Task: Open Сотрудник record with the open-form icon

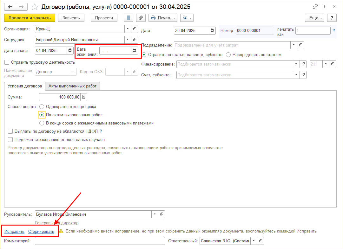Action: 135,40
